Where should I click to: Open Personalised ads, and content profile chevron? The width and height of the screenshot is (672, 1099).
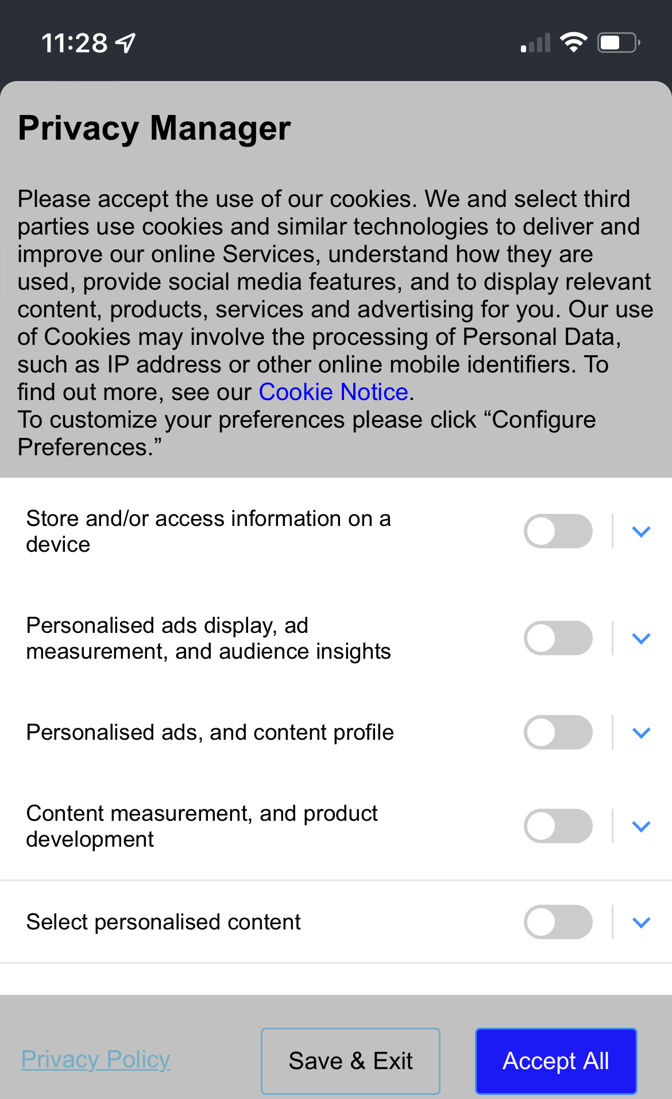click(641, 733)
